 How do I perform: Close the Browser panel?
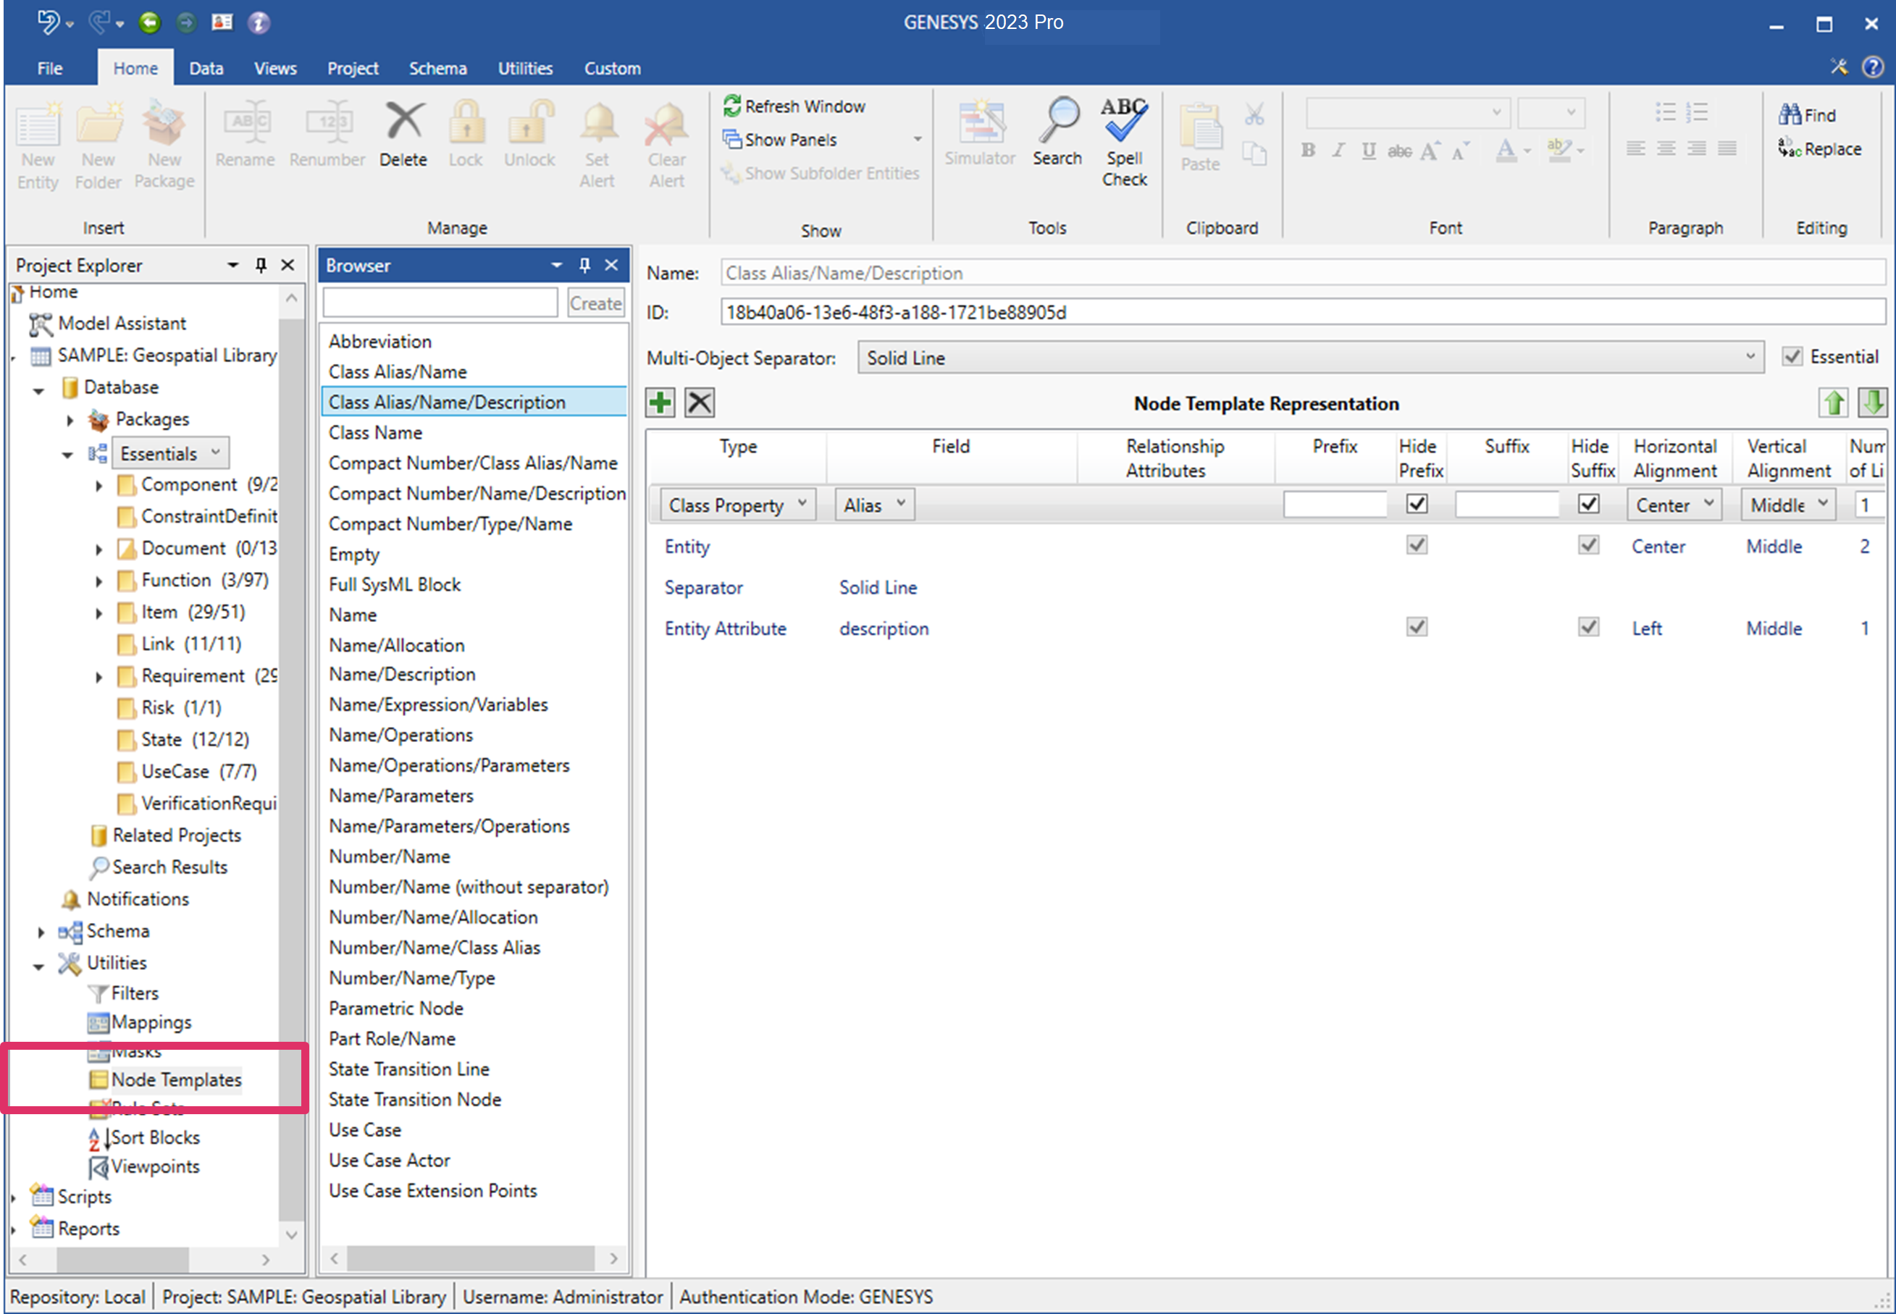[611, 265]
